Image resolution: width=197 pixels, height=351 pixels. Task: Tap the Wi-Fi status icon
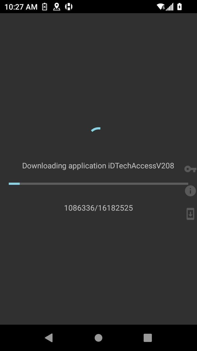[161, 7]
